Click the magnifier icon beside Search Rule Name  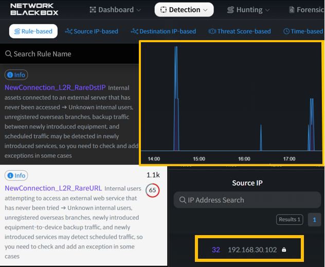click(x=8, y=54)
